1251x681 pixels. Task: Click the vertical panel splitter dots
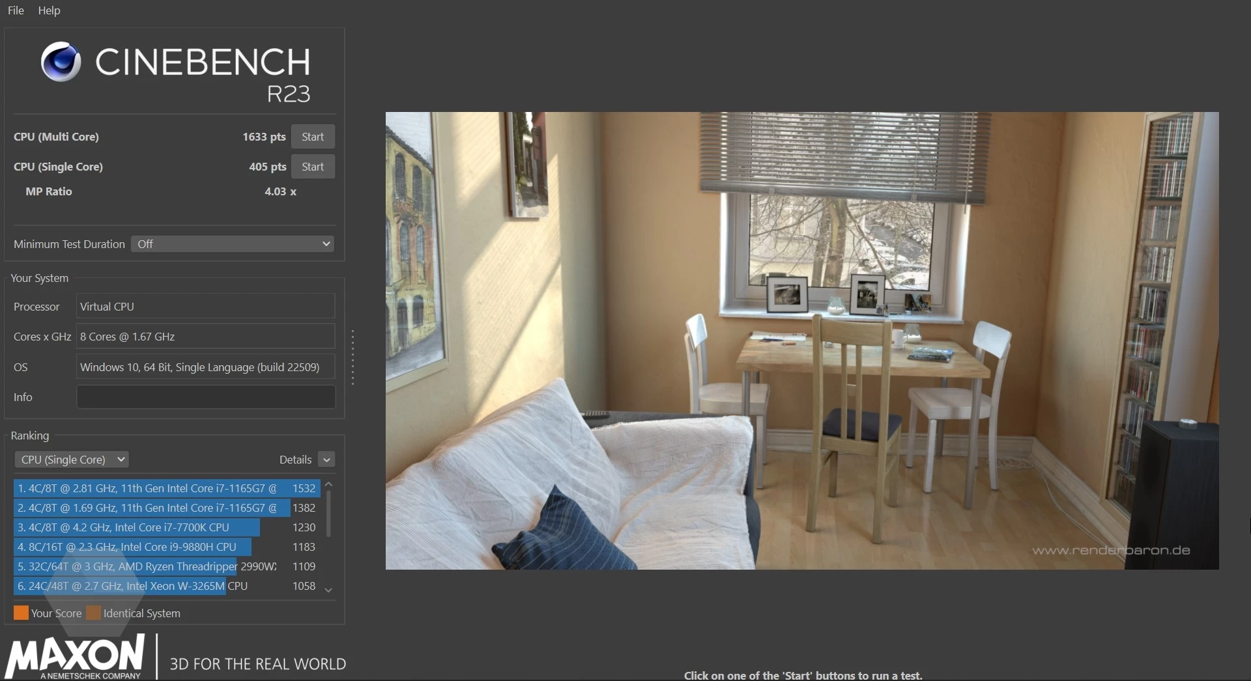point(352,357)
